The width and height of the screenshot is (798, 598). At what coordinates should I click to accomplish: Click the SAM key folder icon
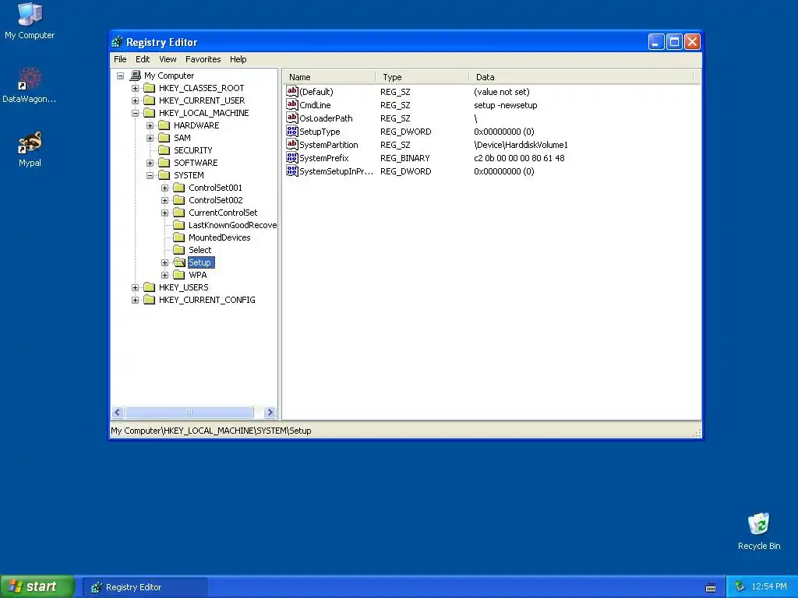click(164, 138)
